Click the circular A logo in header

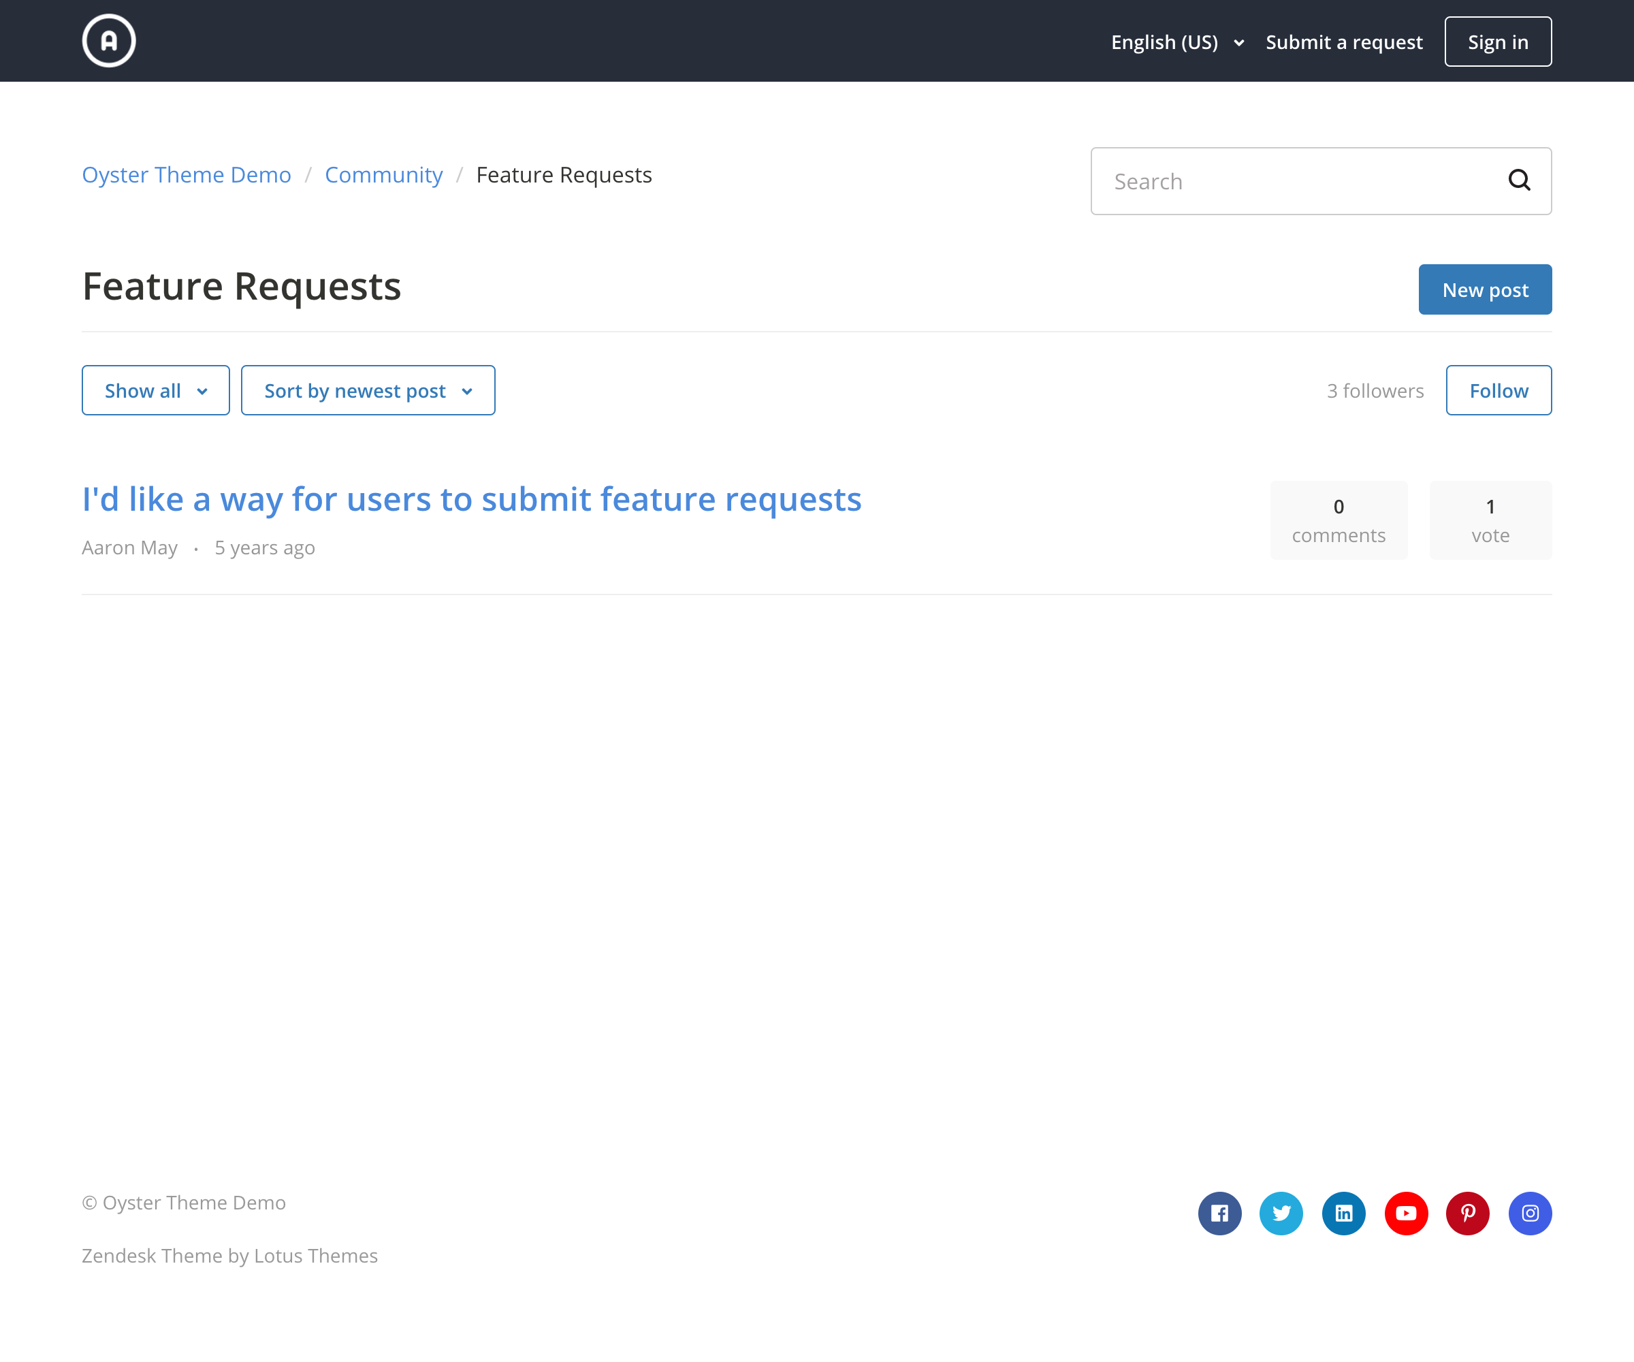click(109, 40)
